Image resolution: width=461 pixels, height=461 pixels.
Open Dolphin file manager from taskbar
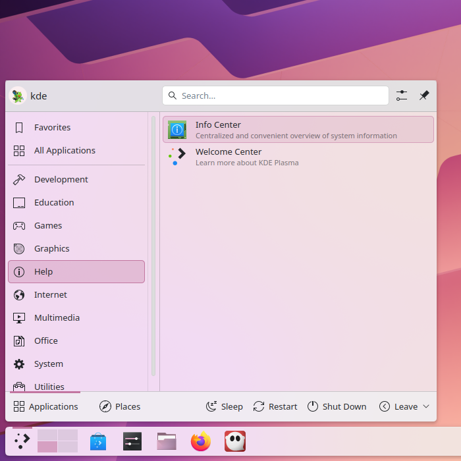167,441
